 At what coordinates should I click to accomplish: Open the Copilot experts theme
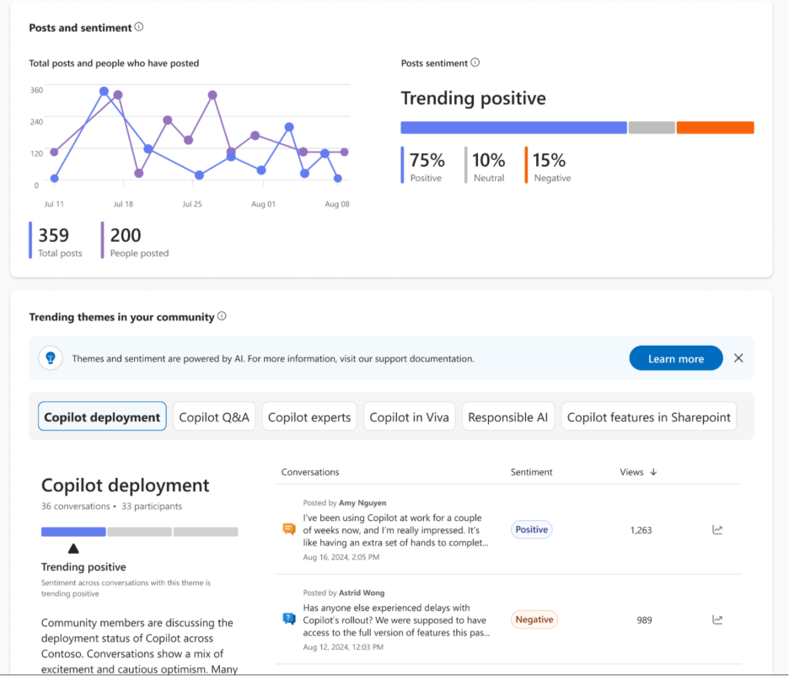pos(309,416)
